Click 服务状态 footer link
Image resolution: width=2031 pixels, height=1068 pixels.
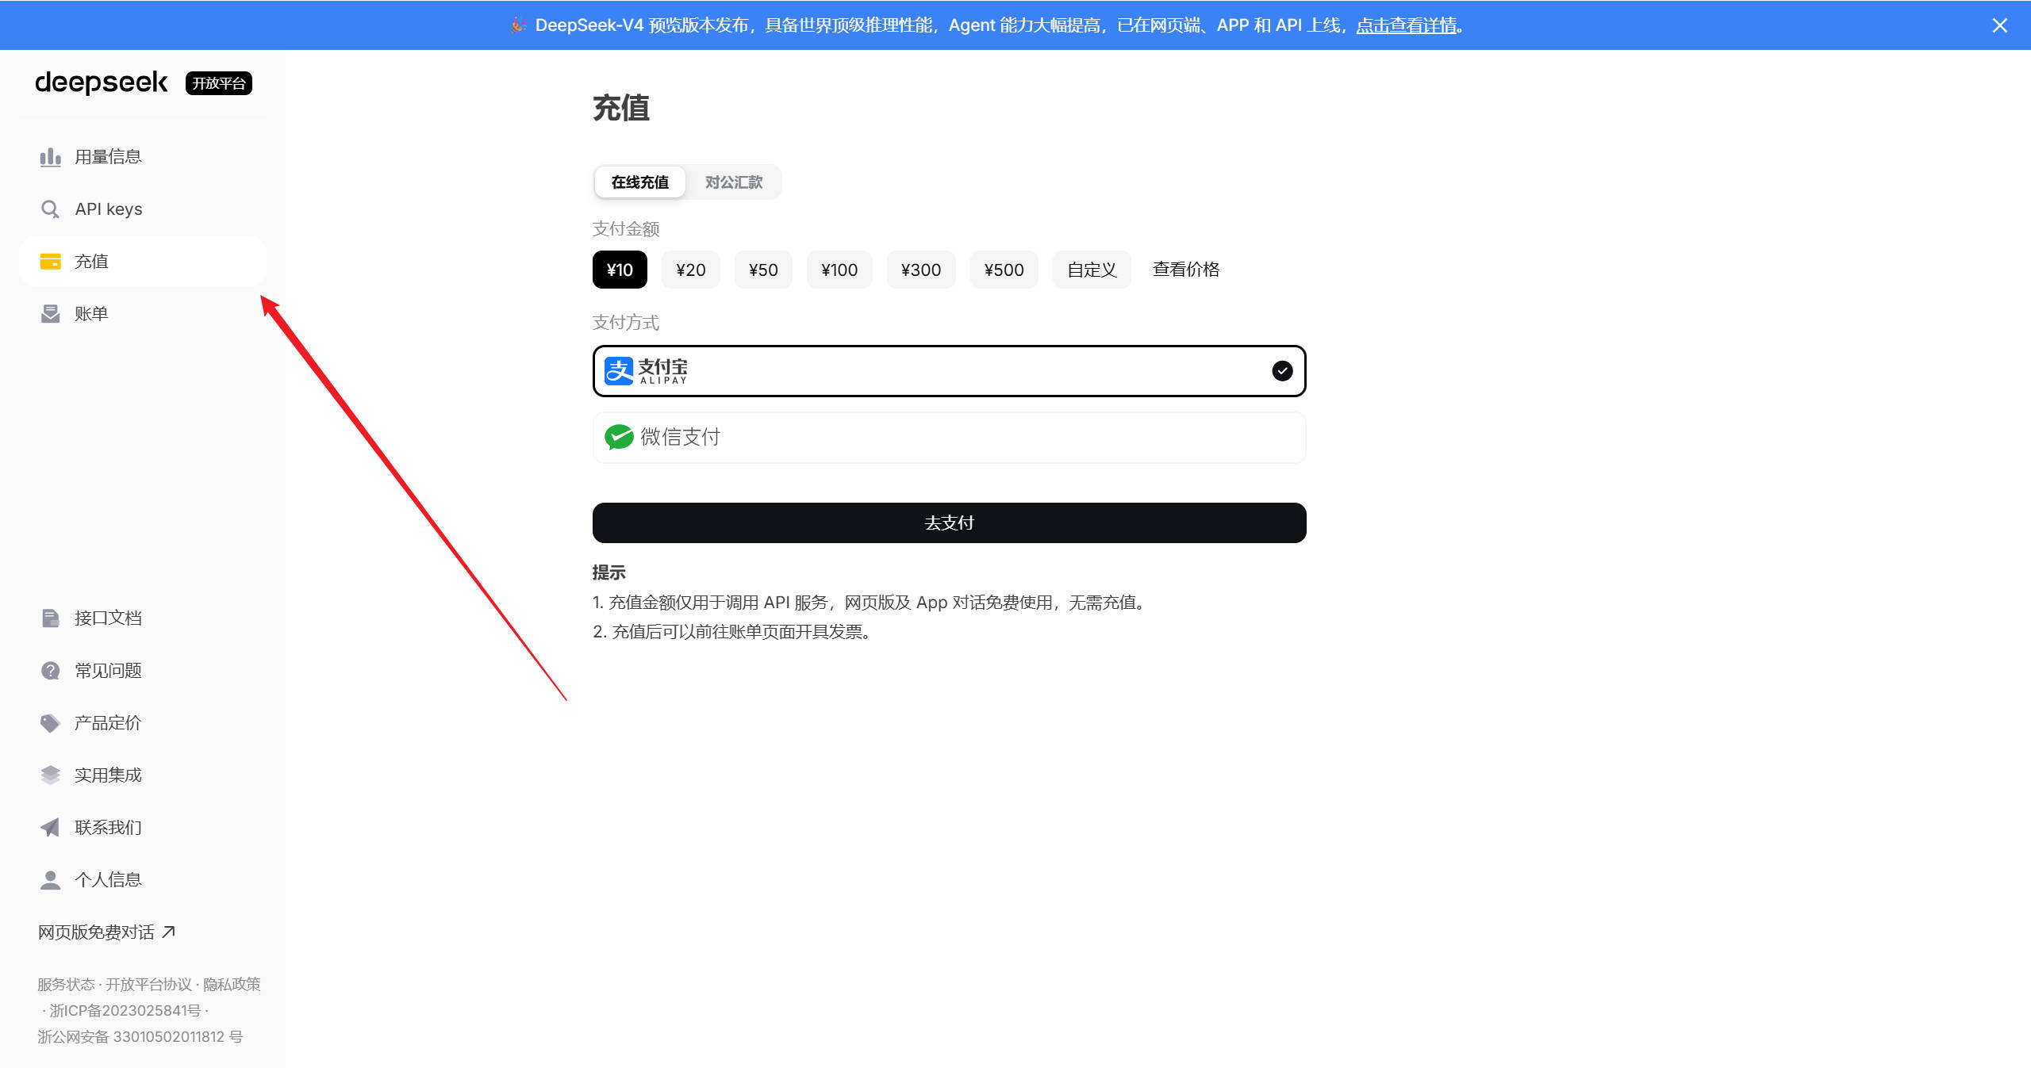tap(66, 985)
